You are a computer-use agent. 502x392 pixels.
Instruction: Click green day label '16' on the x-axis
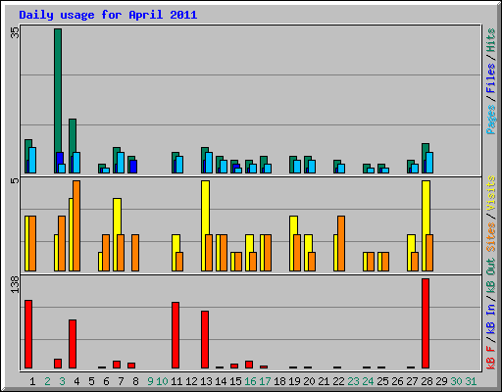pyautogui.click(x=250, y=381)
